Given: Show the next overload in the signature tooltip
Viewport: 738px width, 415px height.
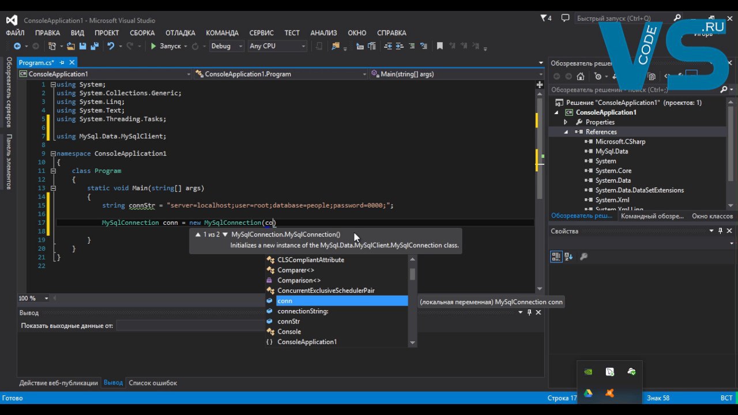Looking at the screenshot, I should [225, 235].
